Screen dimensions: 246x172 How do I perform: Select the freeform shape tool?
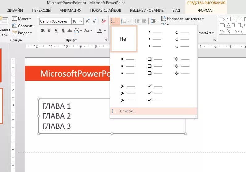(222, 31)
